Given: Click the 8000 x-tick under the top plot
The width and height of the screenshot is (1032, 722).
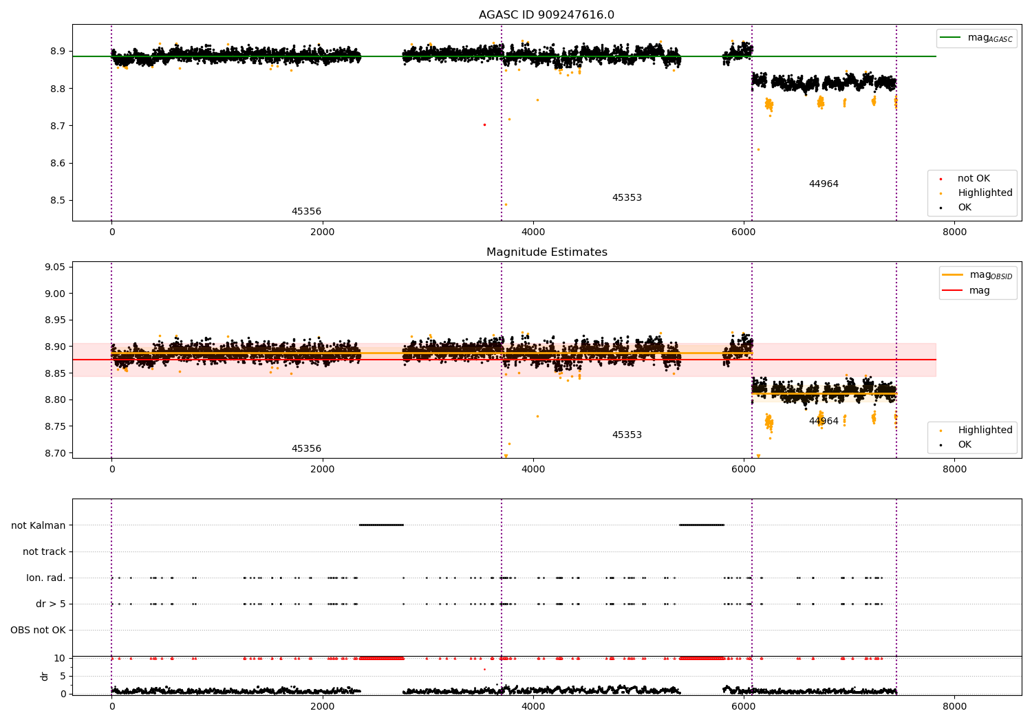Looking at the screenshot, I should (954, 232).
